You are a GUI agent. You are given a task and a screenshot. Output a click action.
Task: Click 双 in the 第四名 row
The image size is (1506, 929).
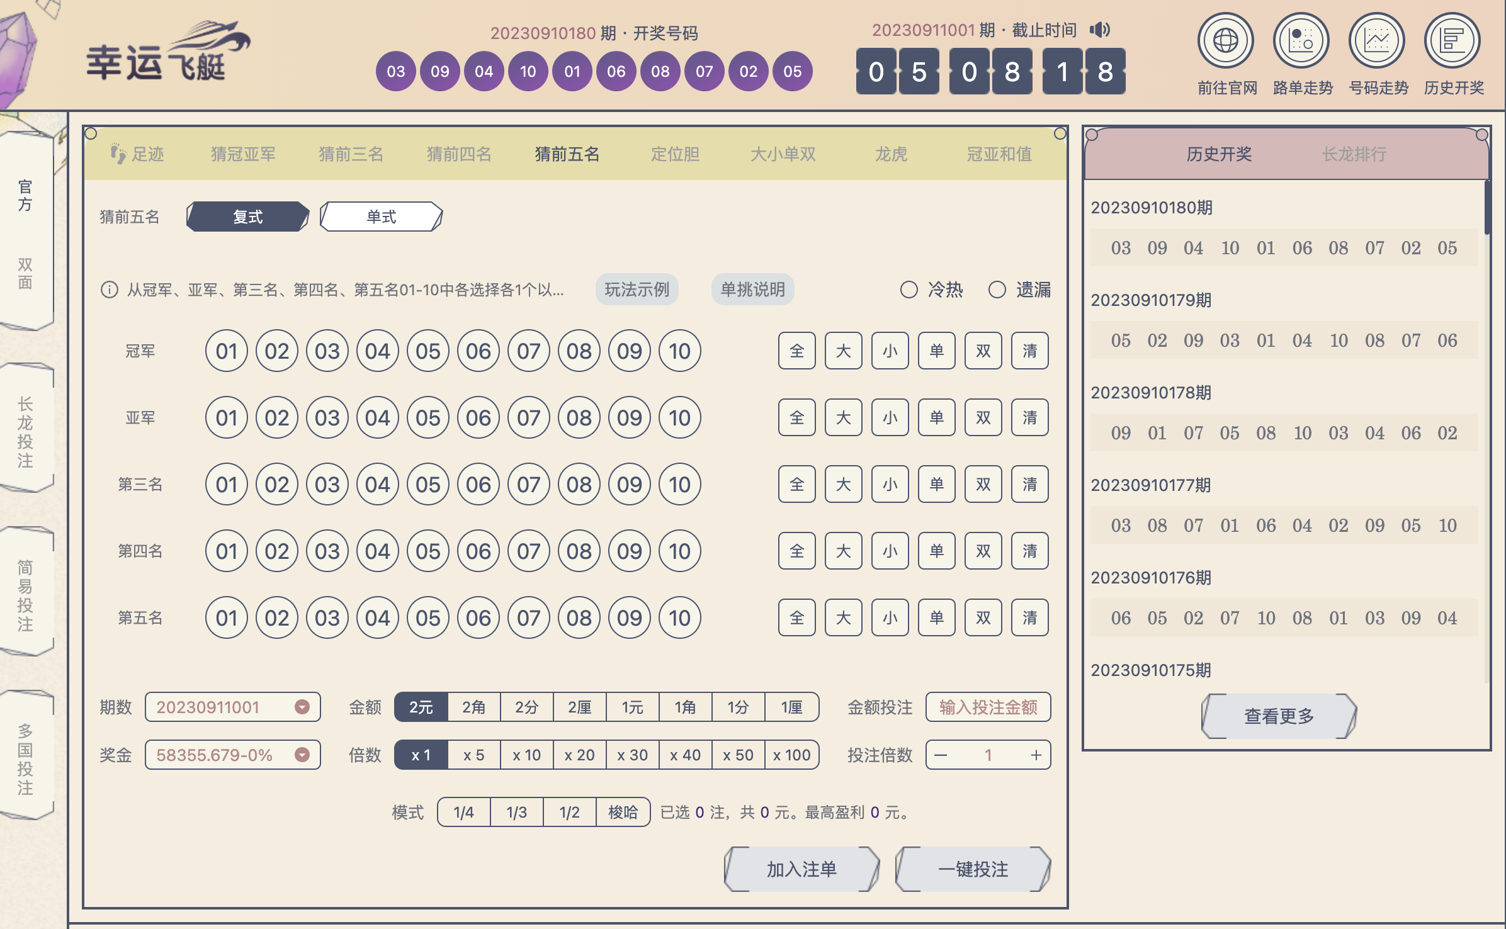983,551
